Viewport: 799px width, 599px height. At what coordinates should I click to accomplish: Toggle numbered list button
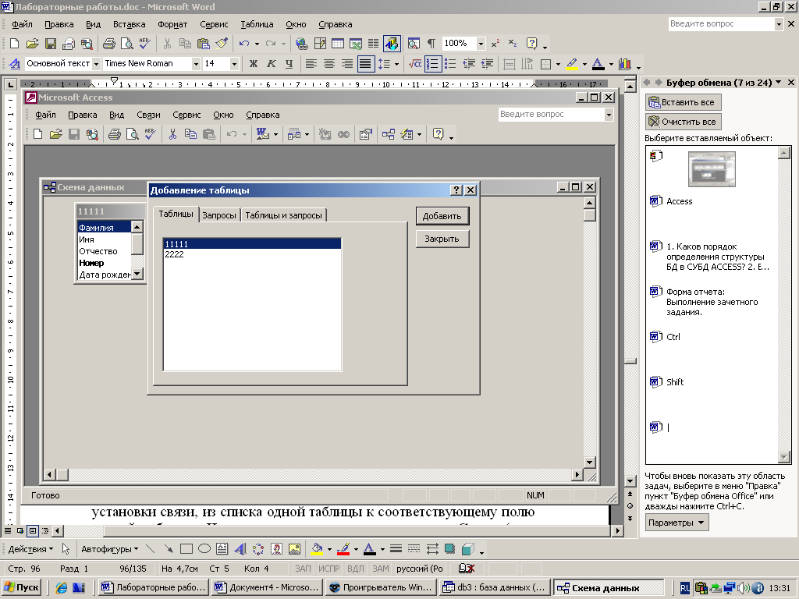[x=432, y=64]
